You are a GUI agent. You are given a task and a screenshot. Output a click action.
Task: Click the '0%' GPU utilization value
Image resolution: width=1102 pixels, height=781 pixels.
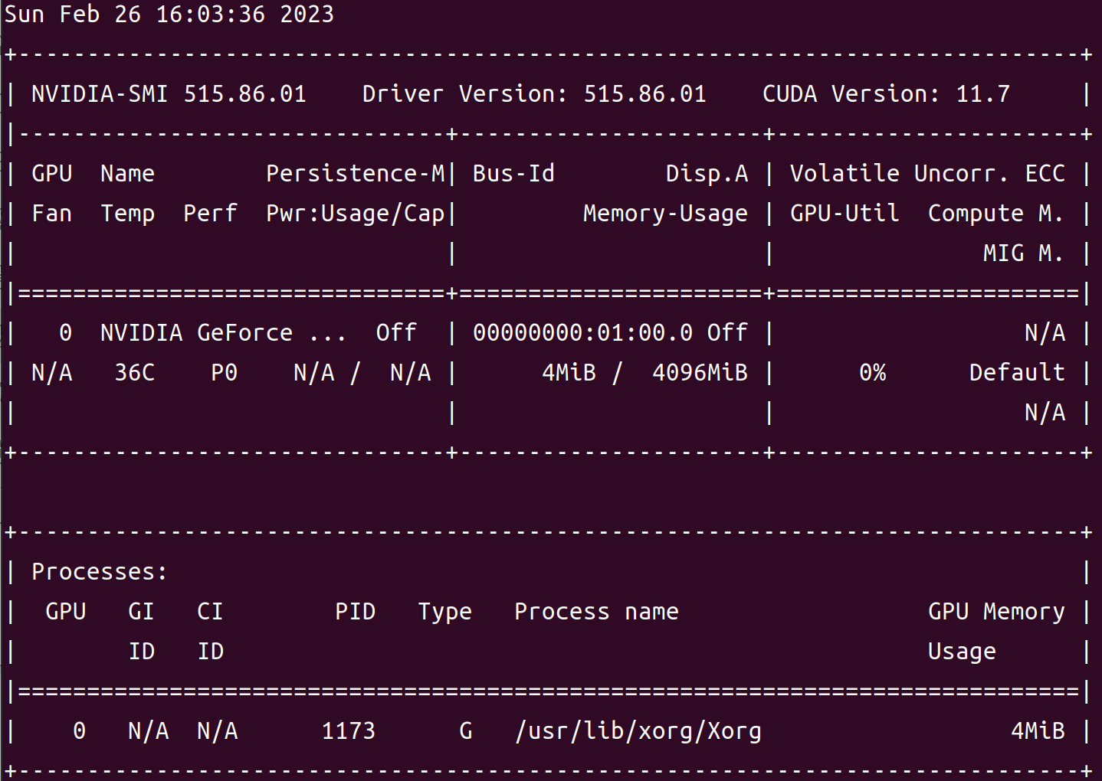coord(872,373)
